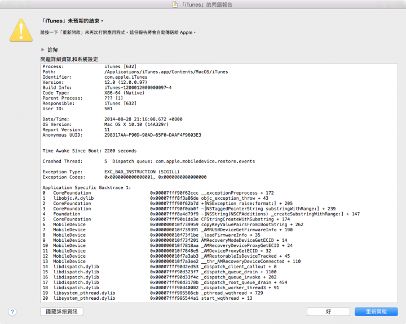
Task: Click the Date/Time value 2014-08-28 21:16:08.672
Action: pos(143,119)
